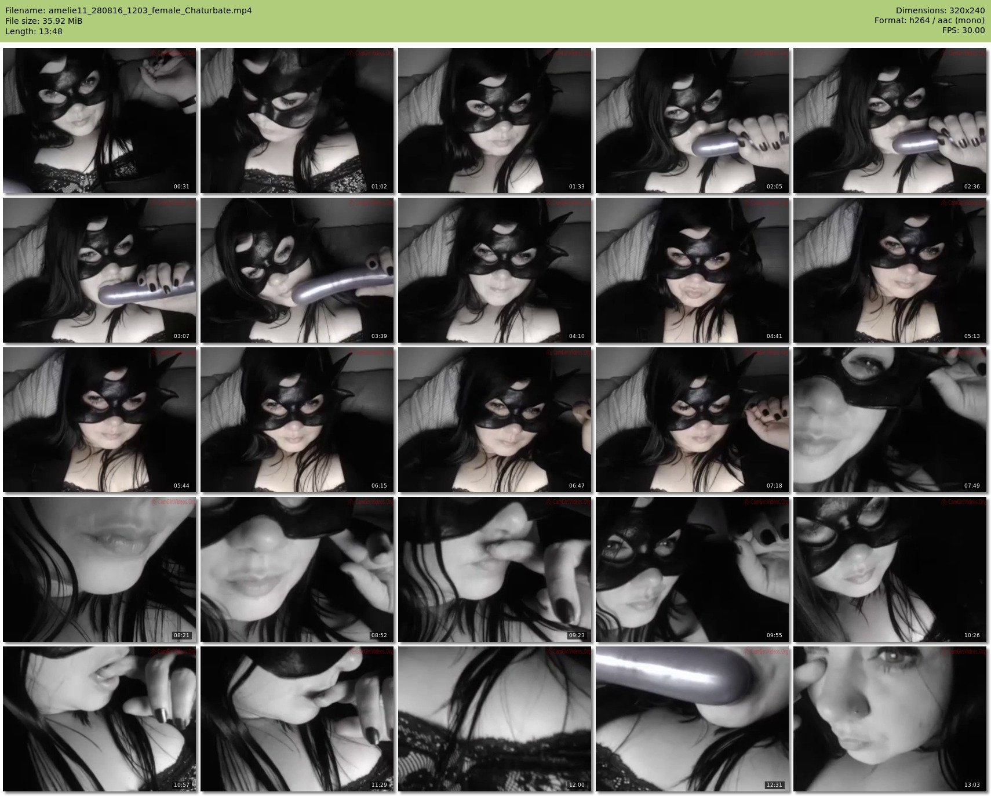Image resolution: width=991 pixels, height=796 pixels.
Task: Open the frame at 01:02
Action: coord(297,121)
